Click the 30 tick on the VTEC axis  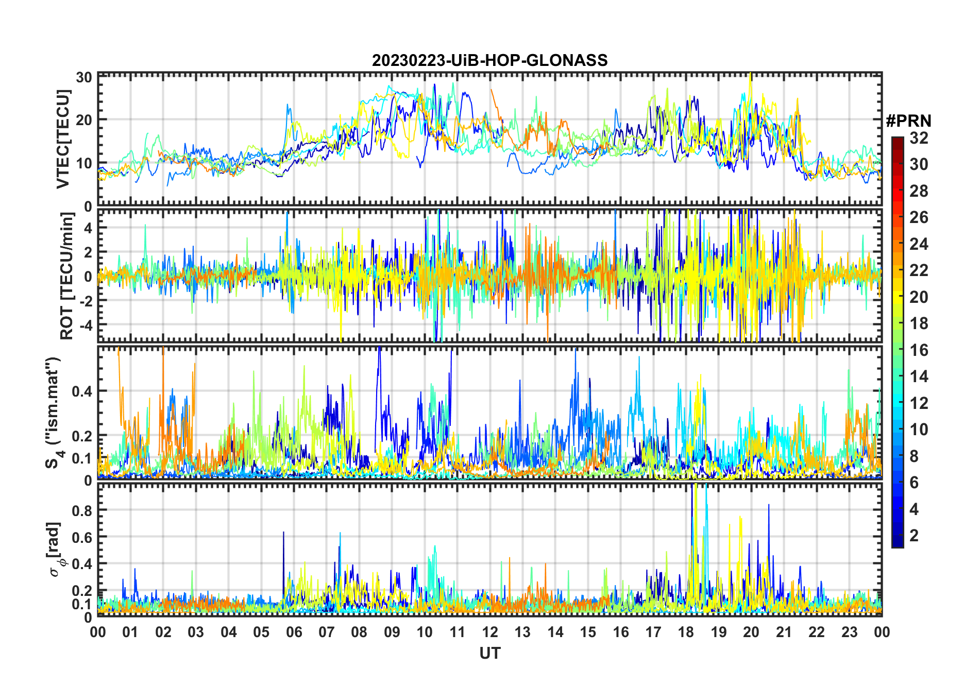(84, 77)
